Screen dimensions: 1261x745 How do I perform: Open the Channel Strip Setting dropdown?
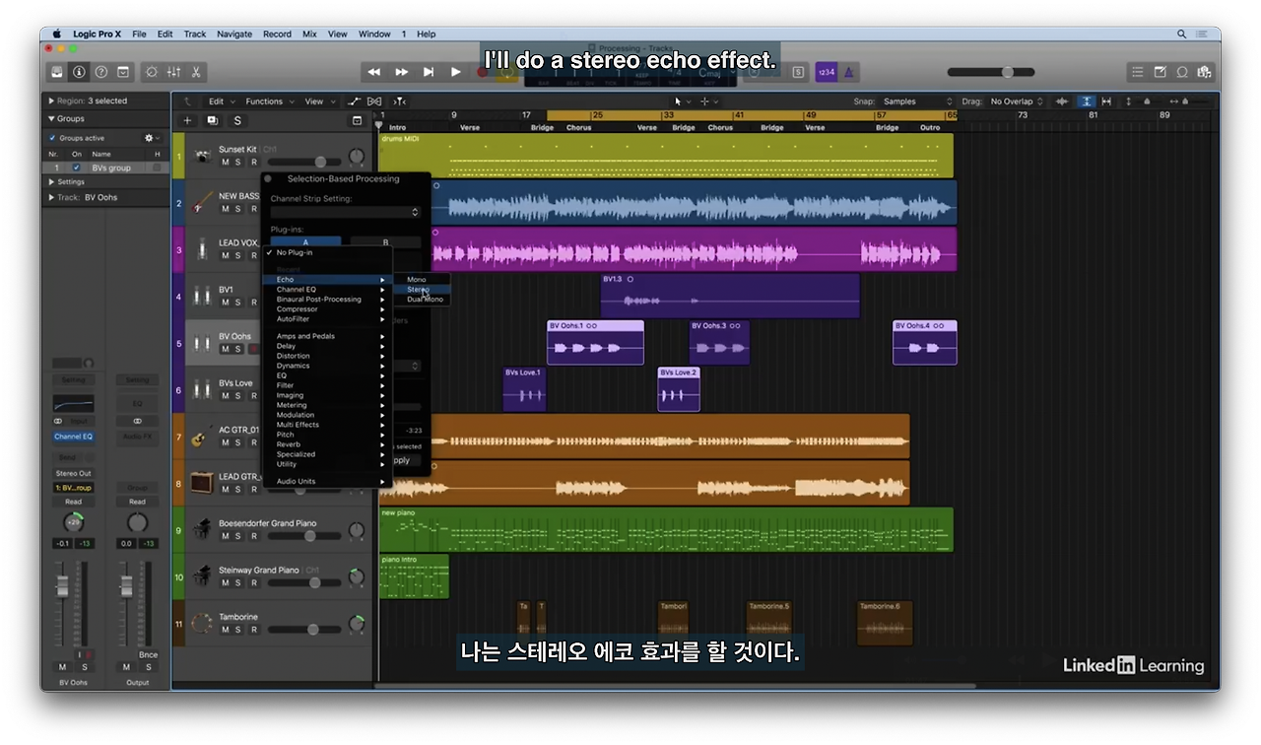[x=346, y=212]
